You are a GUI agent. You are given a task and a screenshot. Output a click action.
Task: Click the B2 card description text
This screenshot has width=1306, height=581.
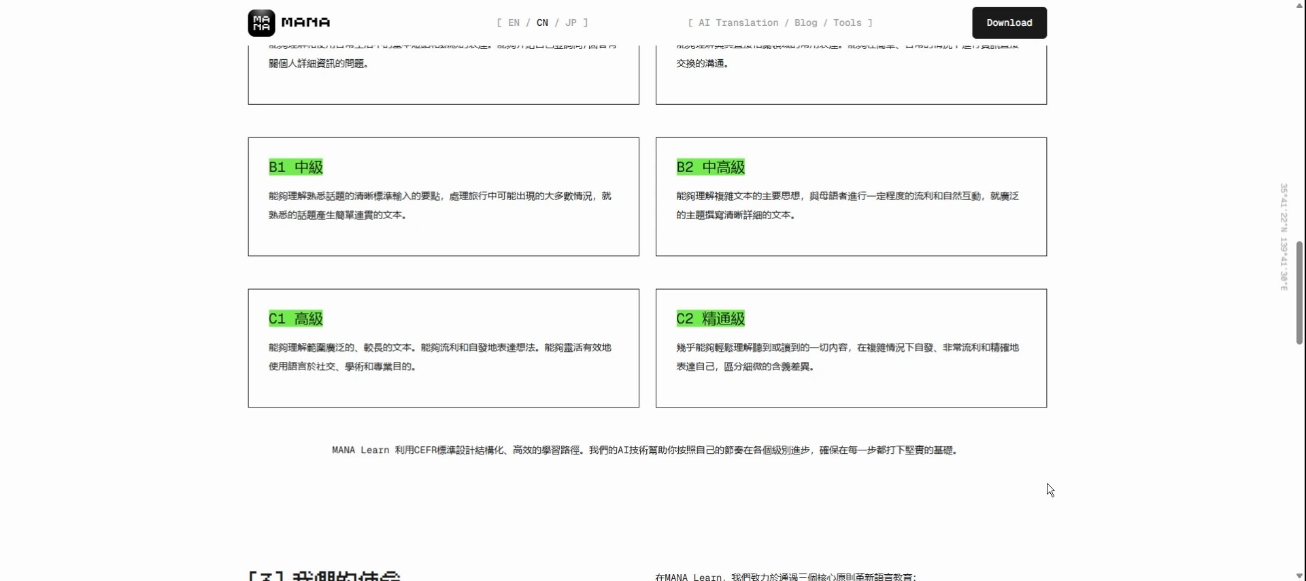(x=848, y=205)
